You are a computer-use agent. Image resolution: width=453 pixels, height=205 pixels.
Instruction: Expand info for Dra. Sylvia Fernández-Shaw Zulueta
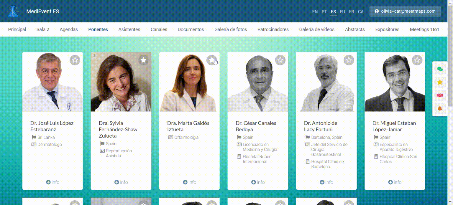coord(121,182)
